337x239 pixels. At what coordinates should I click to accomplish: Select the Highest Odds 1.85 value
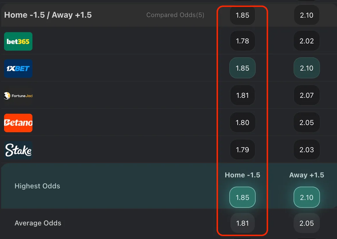(242, 197)
